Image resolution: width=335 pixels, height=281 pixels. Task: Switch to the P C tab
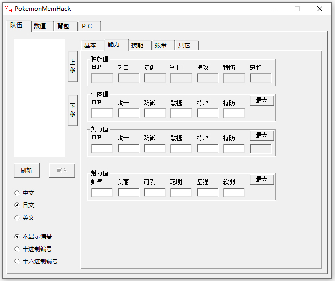tap(90, 26)
